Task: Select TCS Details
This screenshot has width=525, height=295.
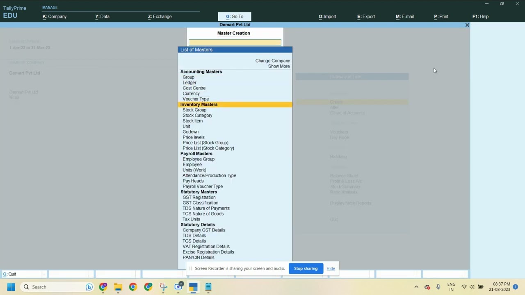Action: 194,241
